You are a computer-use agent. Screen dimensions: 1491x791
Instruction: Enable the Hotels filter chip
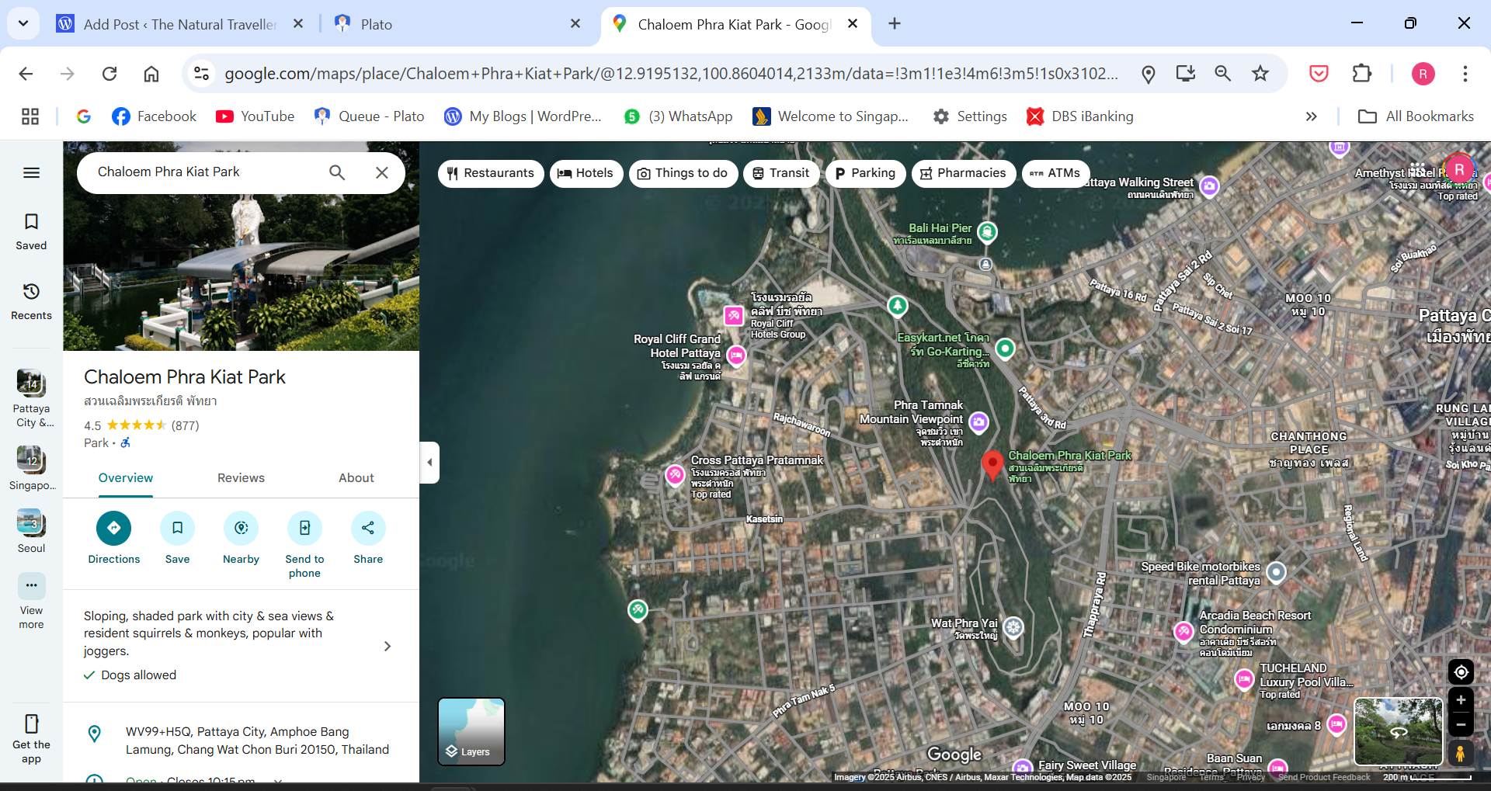(x=586, y=173)
